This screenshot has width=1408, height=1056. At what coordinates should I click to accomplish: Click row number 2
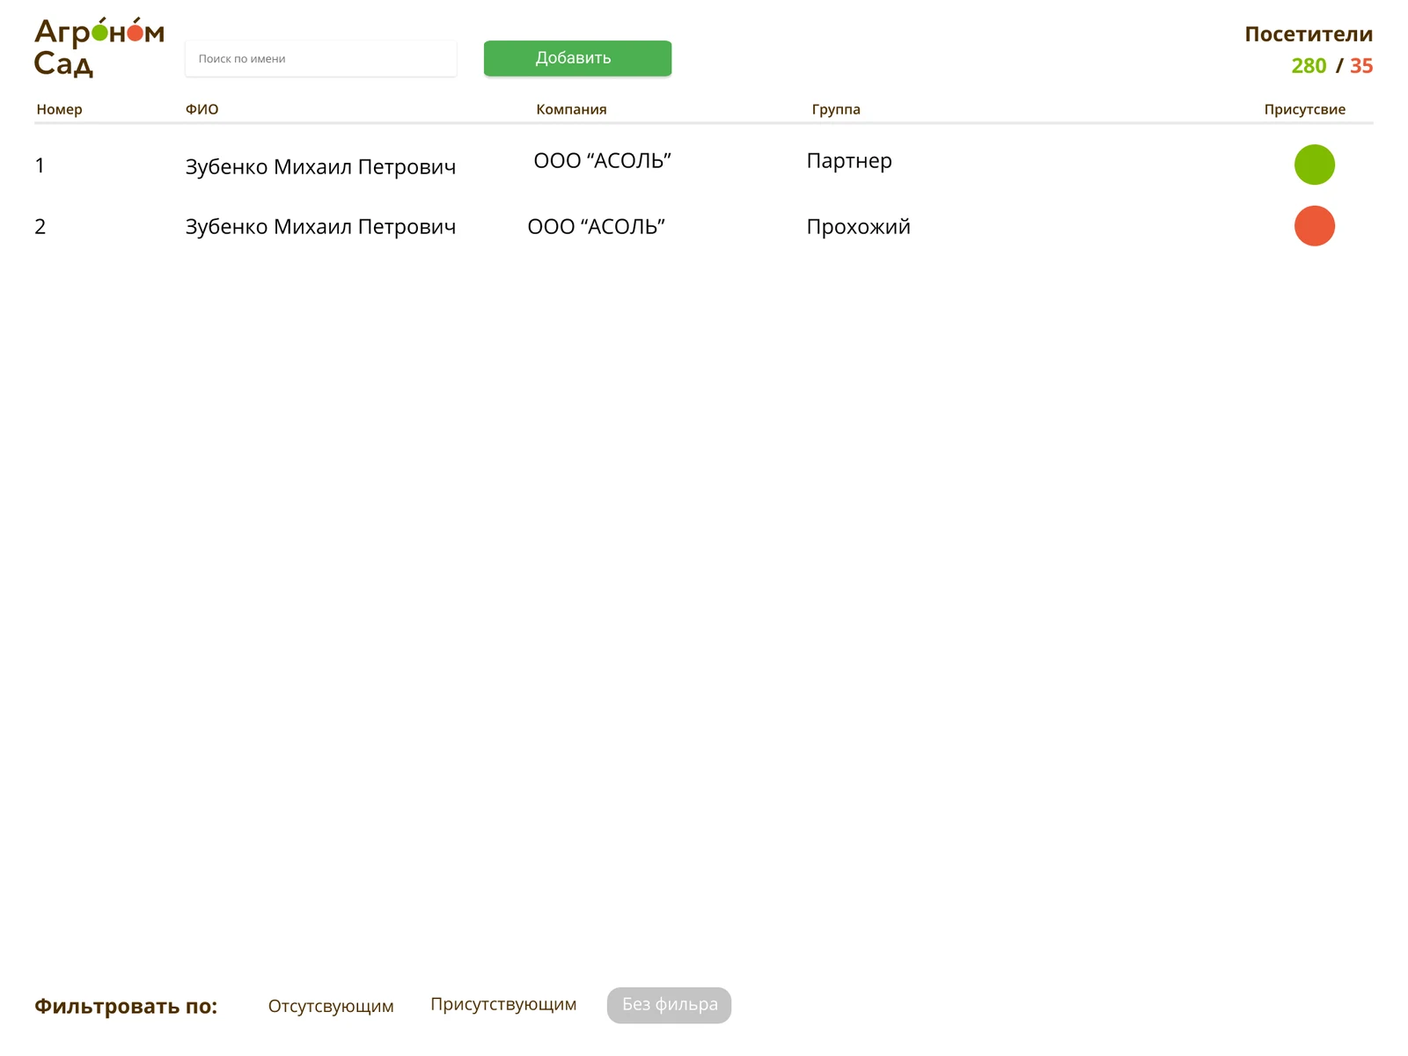click(40, 226)
